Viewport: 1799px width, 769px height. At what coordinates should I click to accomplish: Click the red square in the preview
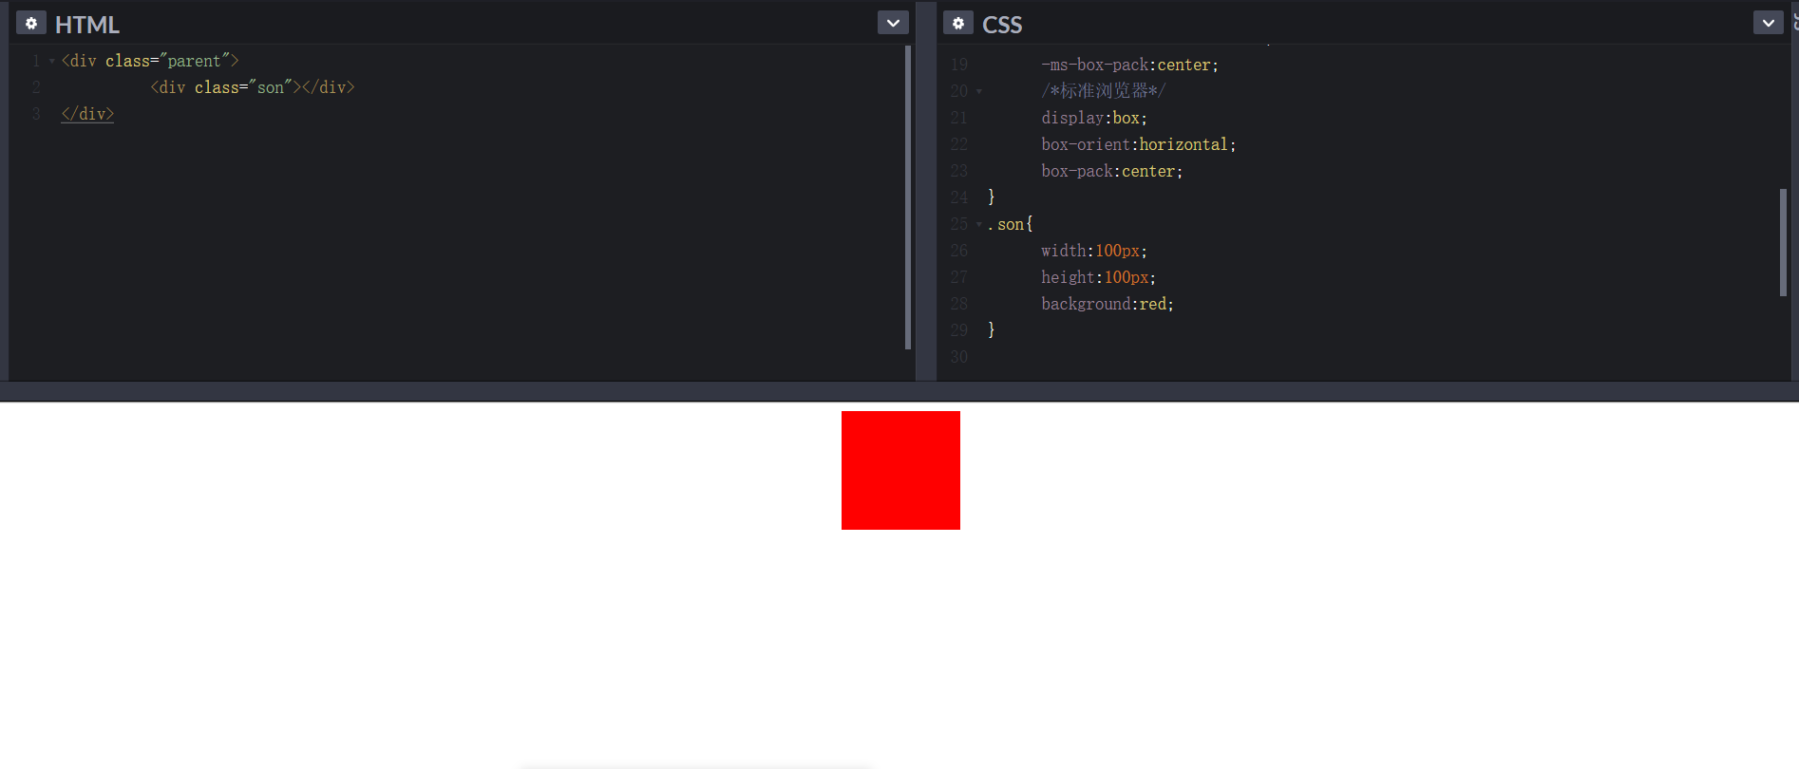pyautogui.click(x=900, y=470)
